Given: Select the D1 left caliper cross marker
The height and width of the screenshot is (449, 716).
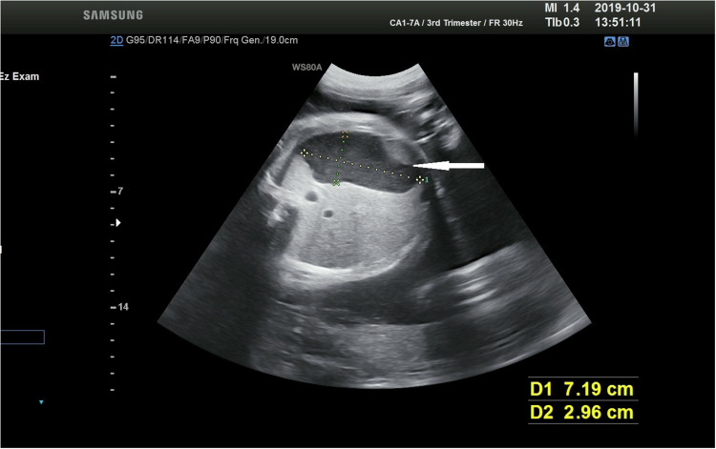Looking at the screenshot, I should pyautogui.click(x=304, y=153).
